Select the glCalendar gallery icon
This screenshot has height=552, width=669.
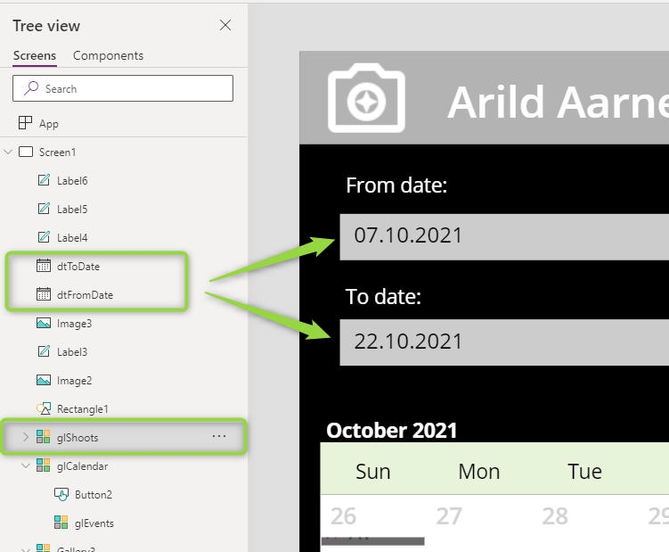[43, 465]
